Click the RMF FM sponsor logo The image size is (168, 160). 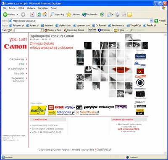click(38, 110)
